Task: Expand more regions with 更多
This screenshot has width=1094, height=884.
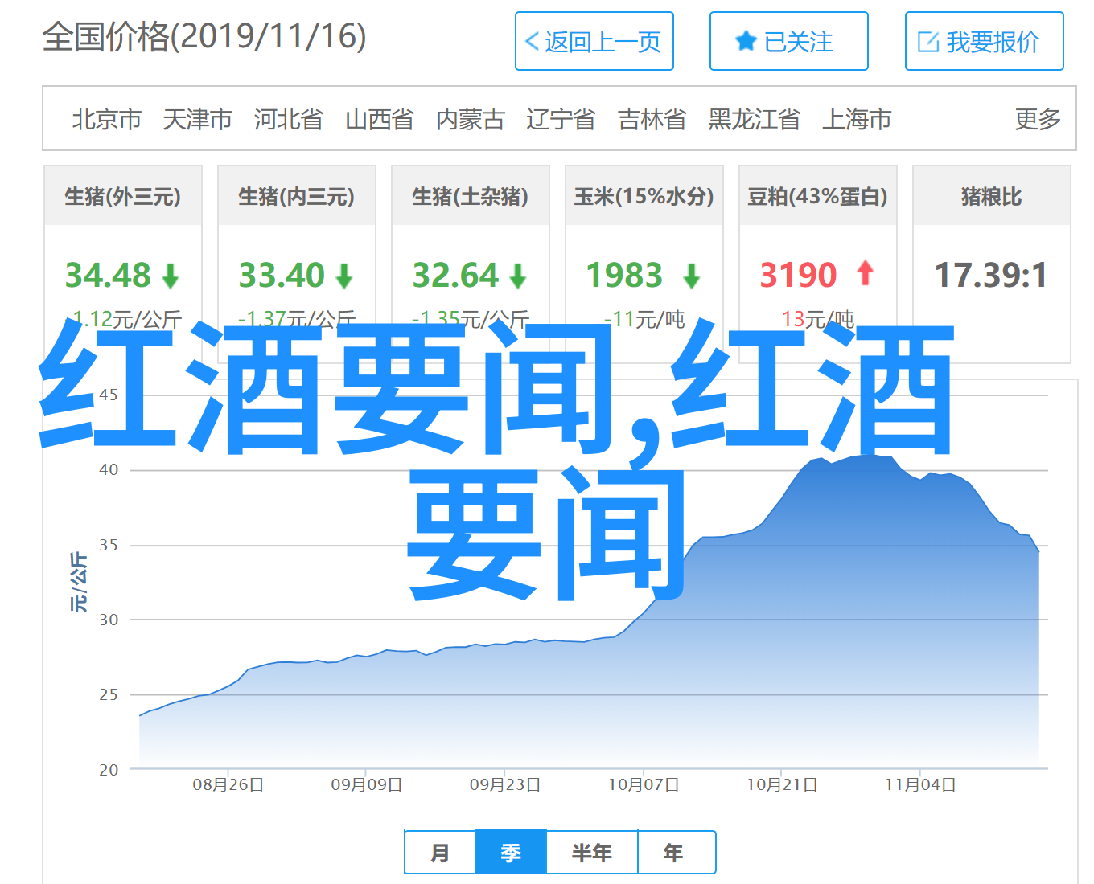Action: coord(1038,119)
